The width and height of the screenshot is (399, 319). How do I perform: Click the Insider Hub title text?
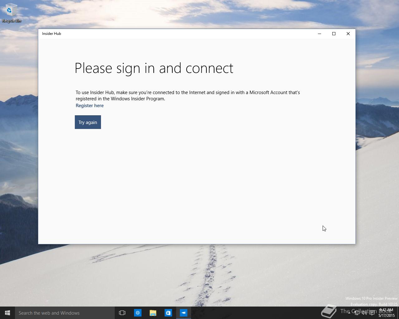coord(51,34)
